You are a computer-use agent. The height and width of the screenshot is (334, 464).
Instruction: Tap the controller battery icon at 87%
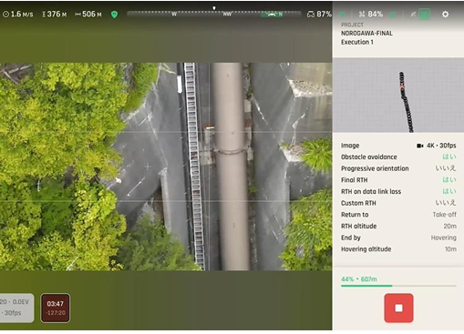tap(311, 15)
